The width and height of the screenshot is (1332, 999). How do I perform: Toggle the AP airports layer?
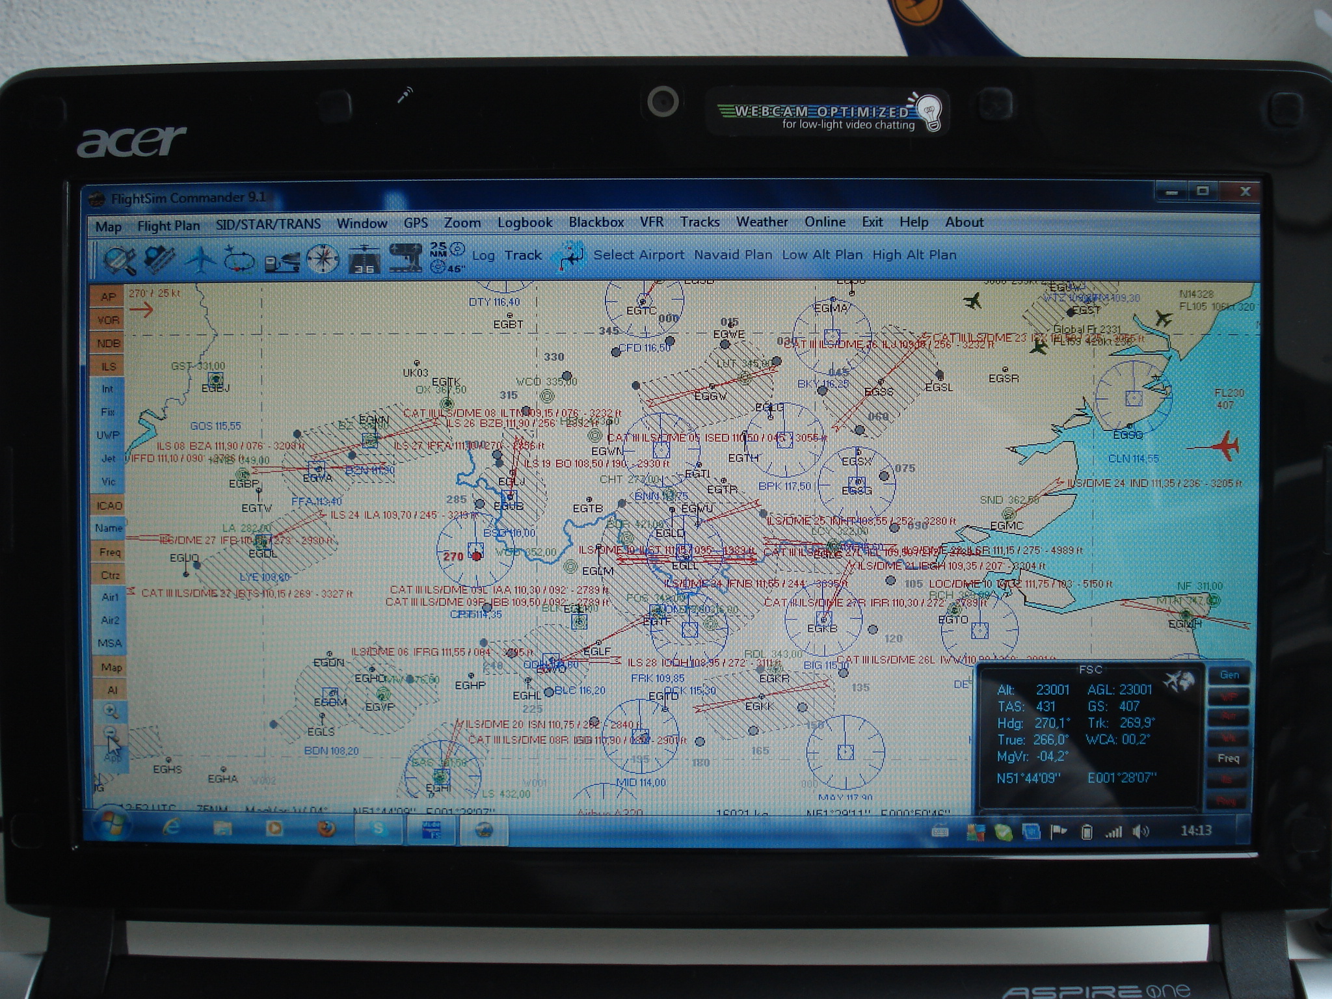tap(107, 297)
